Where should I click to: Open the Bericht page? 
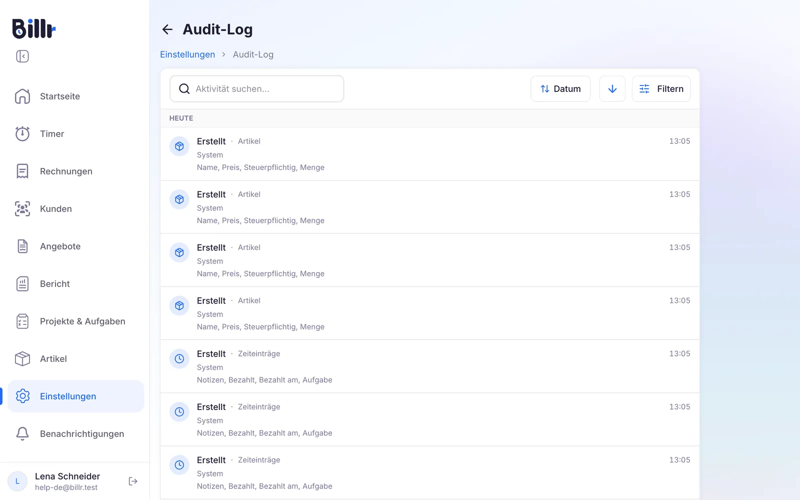tap(76, 283)
